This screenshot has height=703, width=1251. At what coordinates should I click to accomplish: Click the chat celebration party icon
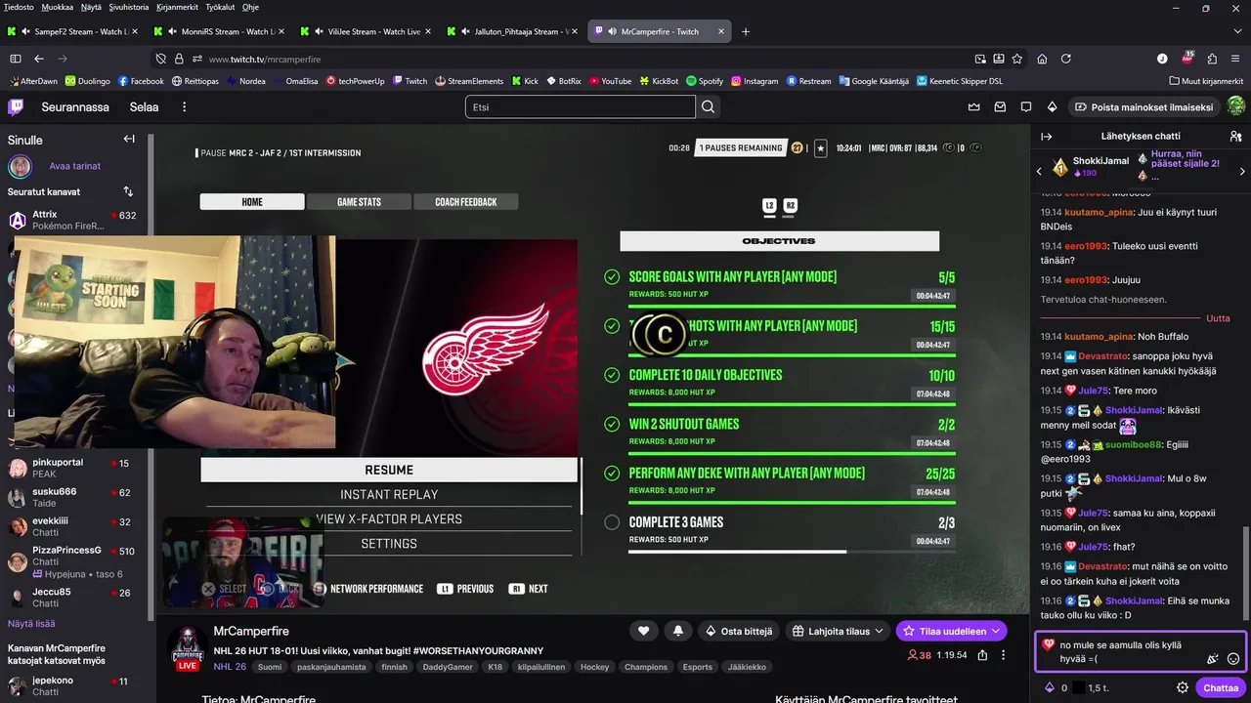pyautogui.click(x=1212, y=659)
